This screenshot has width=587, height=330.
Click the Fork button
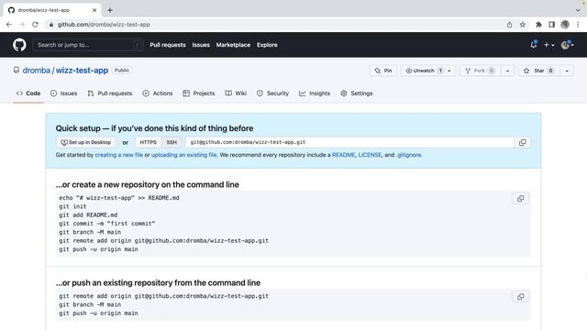pos(480,71)
